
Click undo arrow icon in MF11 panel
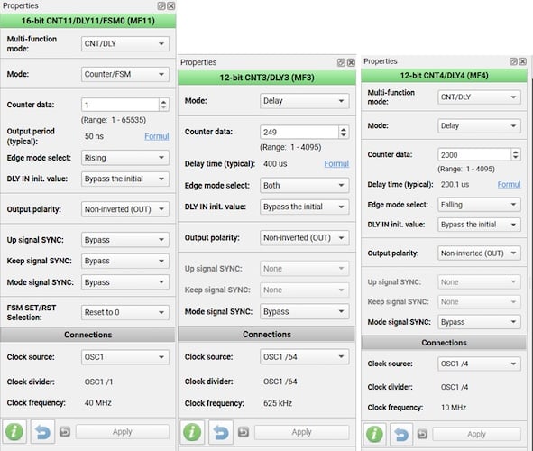tap(42, 432)
